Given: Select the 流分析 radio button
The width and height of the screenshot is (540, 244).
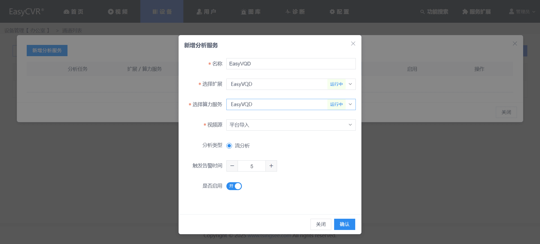Looking at the screenshot, I should click(x=229, y=146).
